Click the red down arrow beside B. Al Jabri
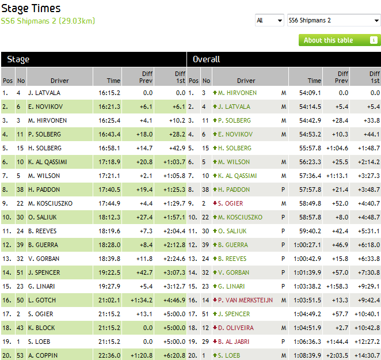This screenshot has height=360, width=381. 215,342
